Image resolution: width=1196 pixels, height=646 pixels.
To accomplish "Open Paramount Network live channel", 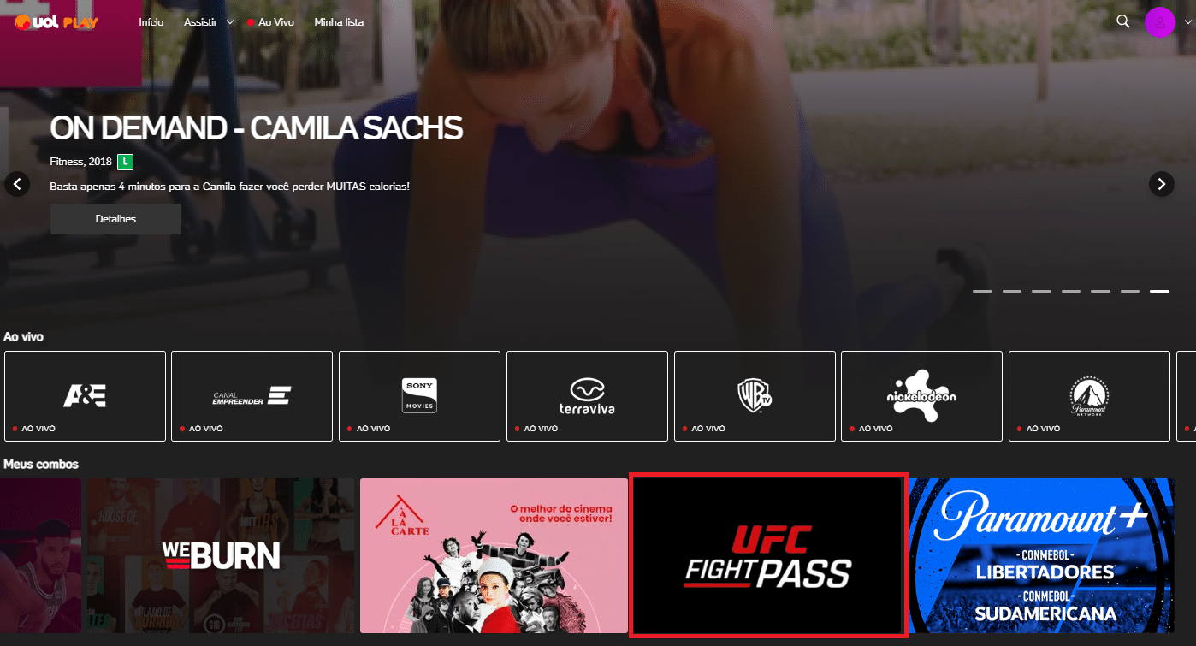I will (1089, 396).
